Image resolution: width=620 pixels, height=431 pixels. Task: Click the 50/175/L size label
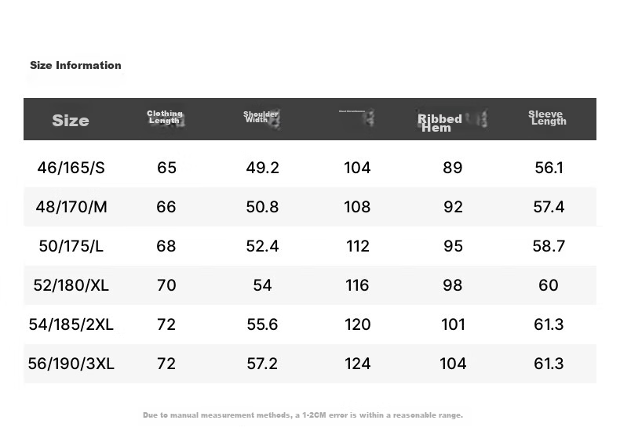pyautogui.click(x=71, y=246)
